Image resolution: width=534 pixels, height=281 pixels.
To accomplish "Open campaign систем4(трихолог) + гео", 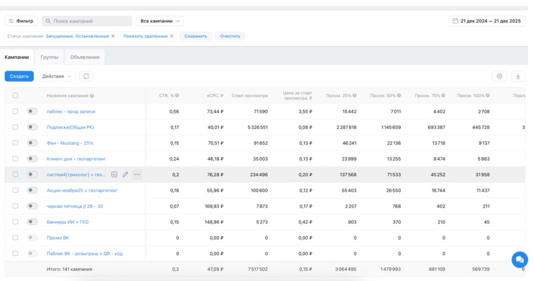I will [76, 174].
